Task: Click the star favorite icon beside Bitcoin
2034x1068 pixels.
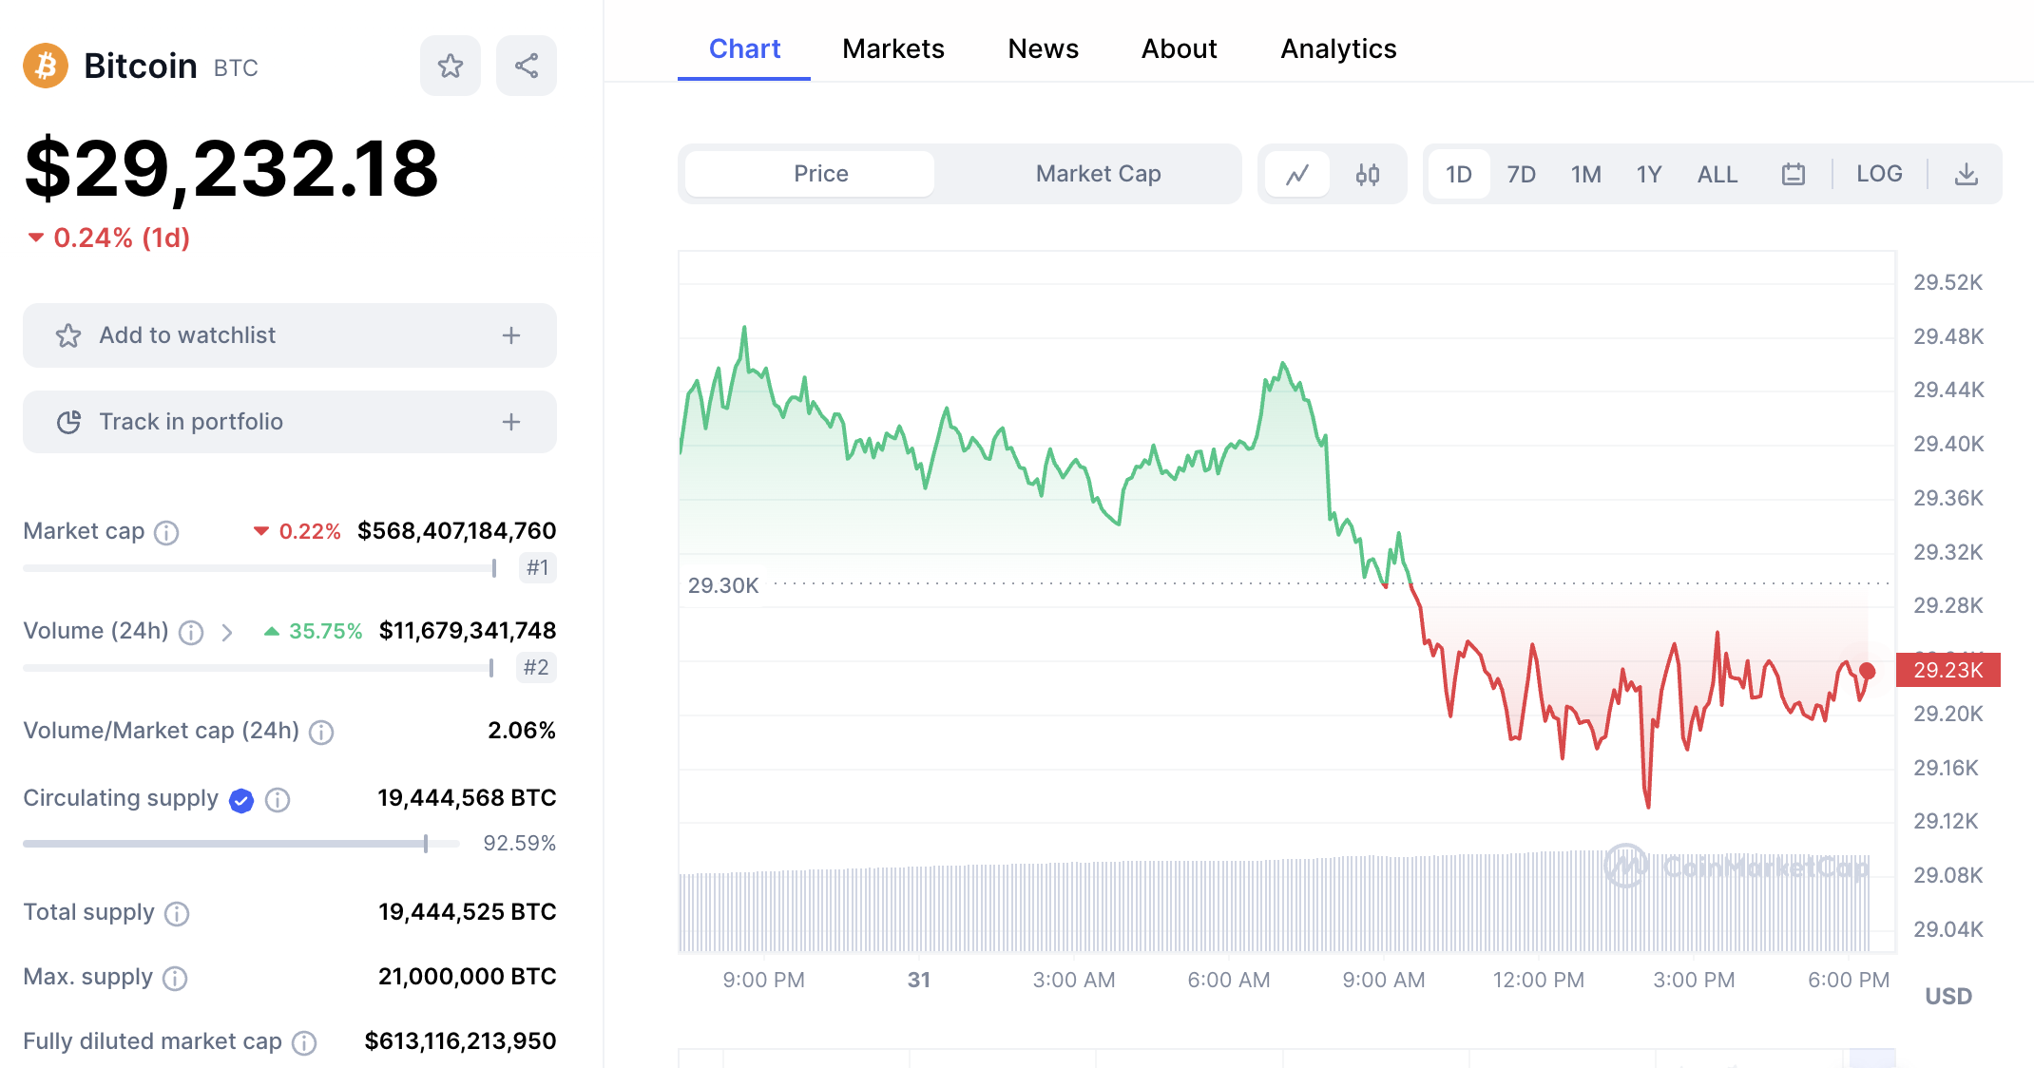Action: pos(451,66)
